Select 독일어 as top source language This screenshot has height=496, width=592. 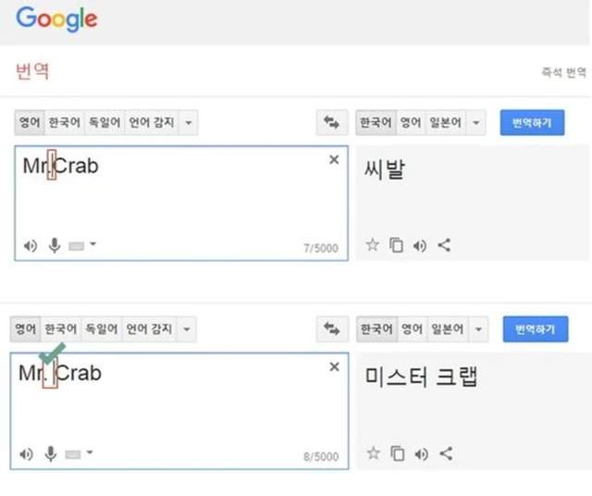[104, 123]
